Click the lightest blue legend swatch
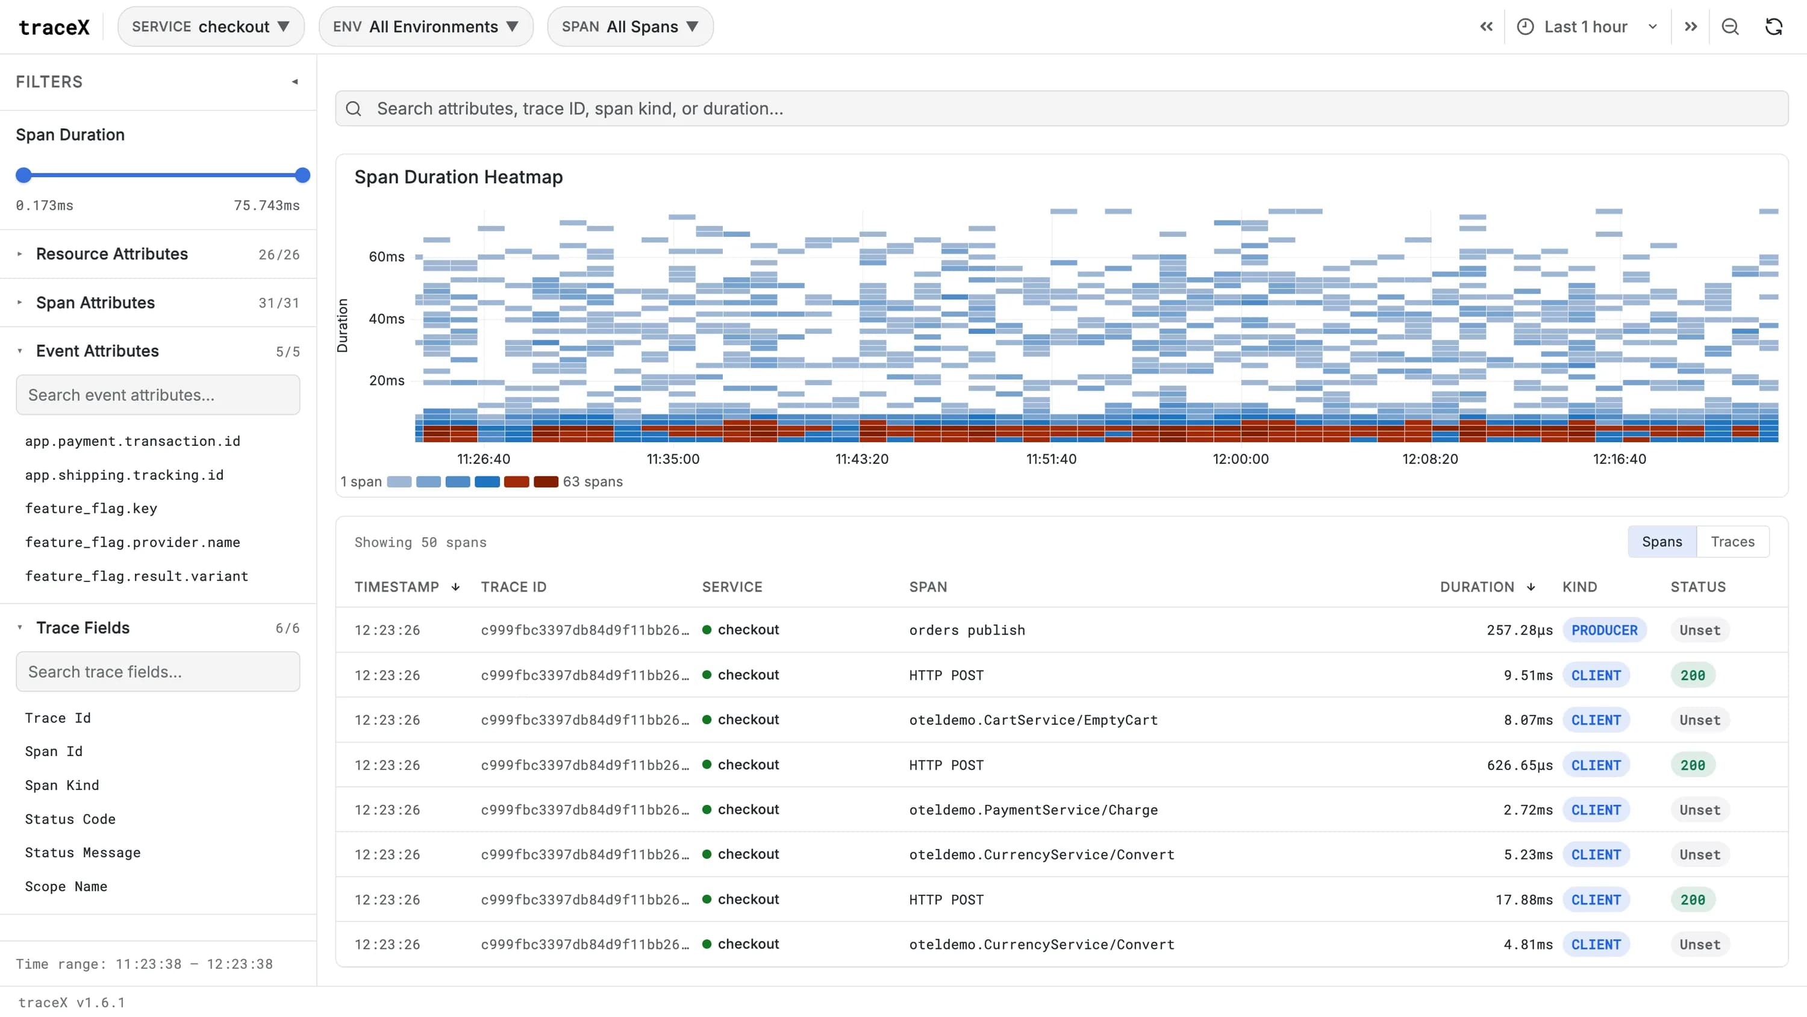This screenshot has width=1807, height=1017. point(399,482)
